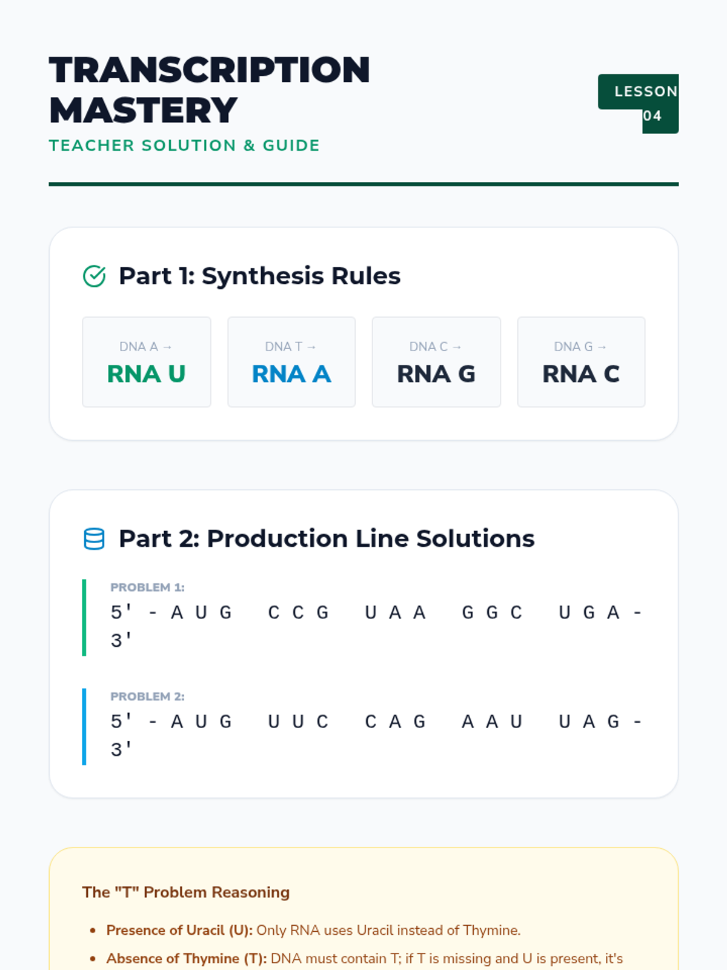The height and width of the screenshot is (970, 727).
Task: Click the blue bar beside Problem 2
Action: pos(84,727)
